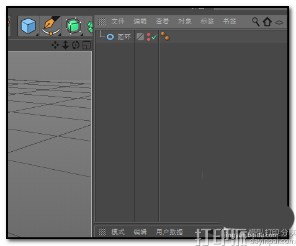Select the 圆环 object in the tree
This screenshot has width=296, height=246.
124,37
